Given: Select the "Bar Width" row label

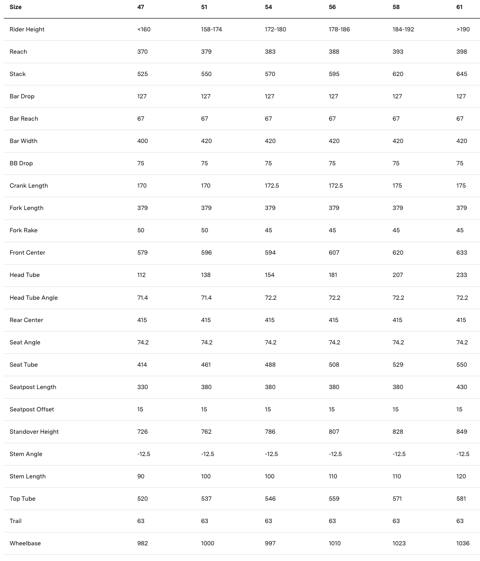Looking at the screenshot, I should [x=23, y=141].
